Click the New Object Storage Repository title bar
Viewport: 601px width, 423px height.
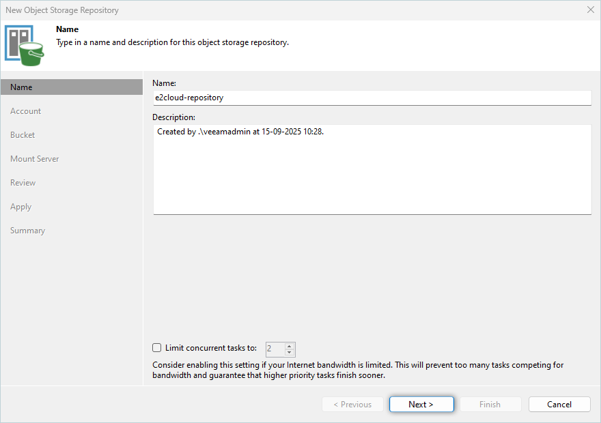pos(273,10)
